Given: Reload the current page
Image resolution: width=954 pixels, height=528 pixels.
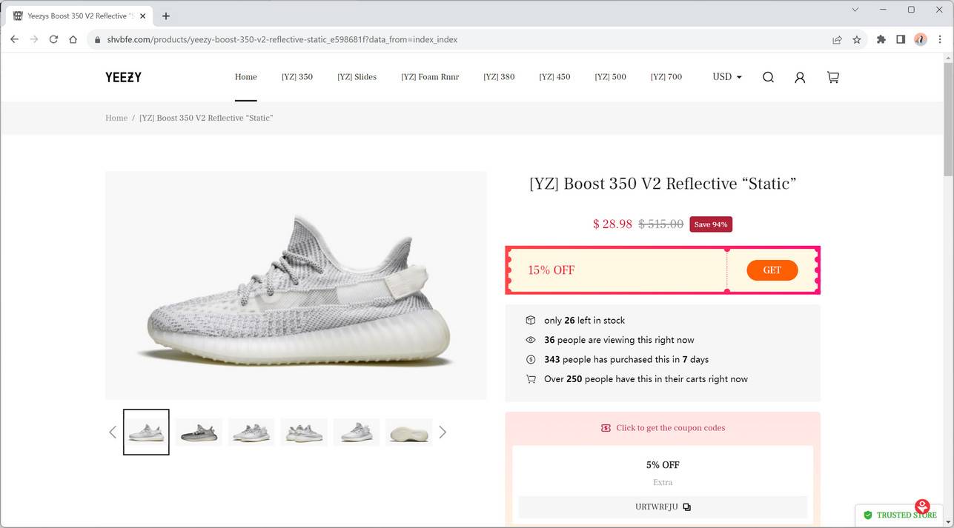Looking at the screenshot, I should (53, 39).
